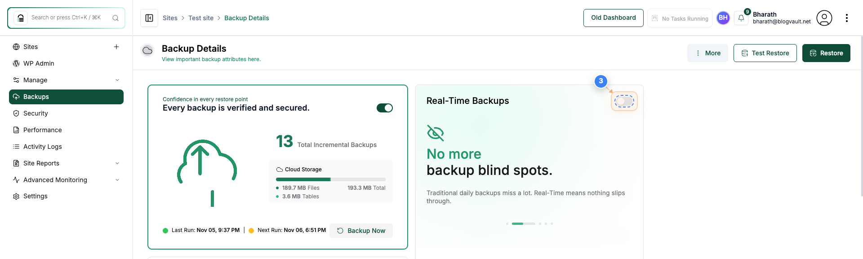Go to Test site breadcrumb link
863x259 pixels.
pos(201,18)
